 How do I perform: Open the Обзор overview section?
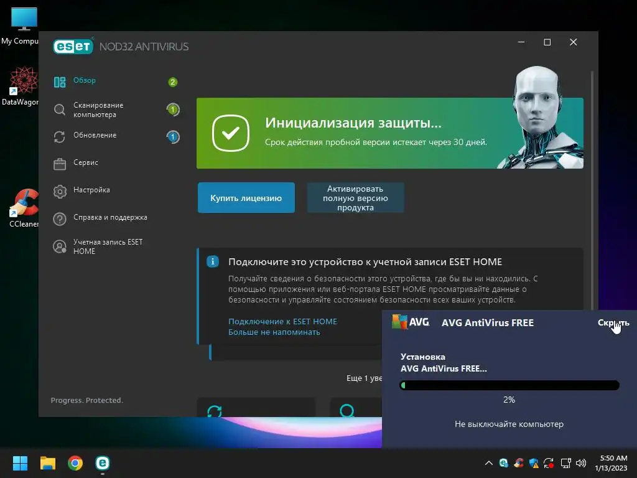[x=85, y=80]
